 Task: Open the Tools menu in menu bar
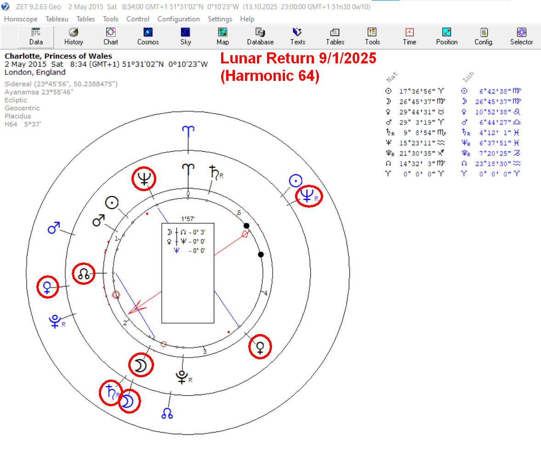pos(110,19)
